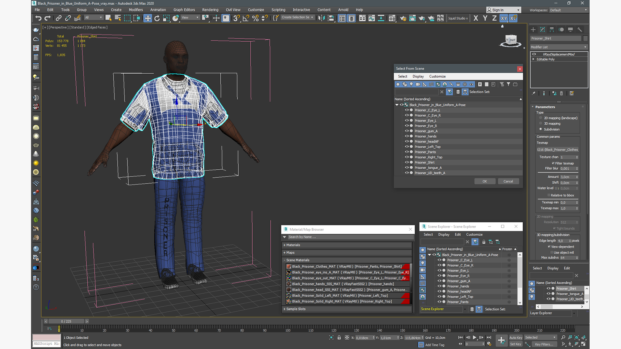Viewport: 621px width, 349px height.
Task: Open the Workspaces Default dropdown
Action: tap(568, 10)
